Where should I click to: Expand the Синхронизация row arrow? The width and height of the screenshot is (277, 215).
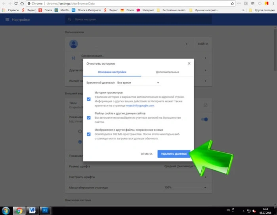click(x=205, y=58)
